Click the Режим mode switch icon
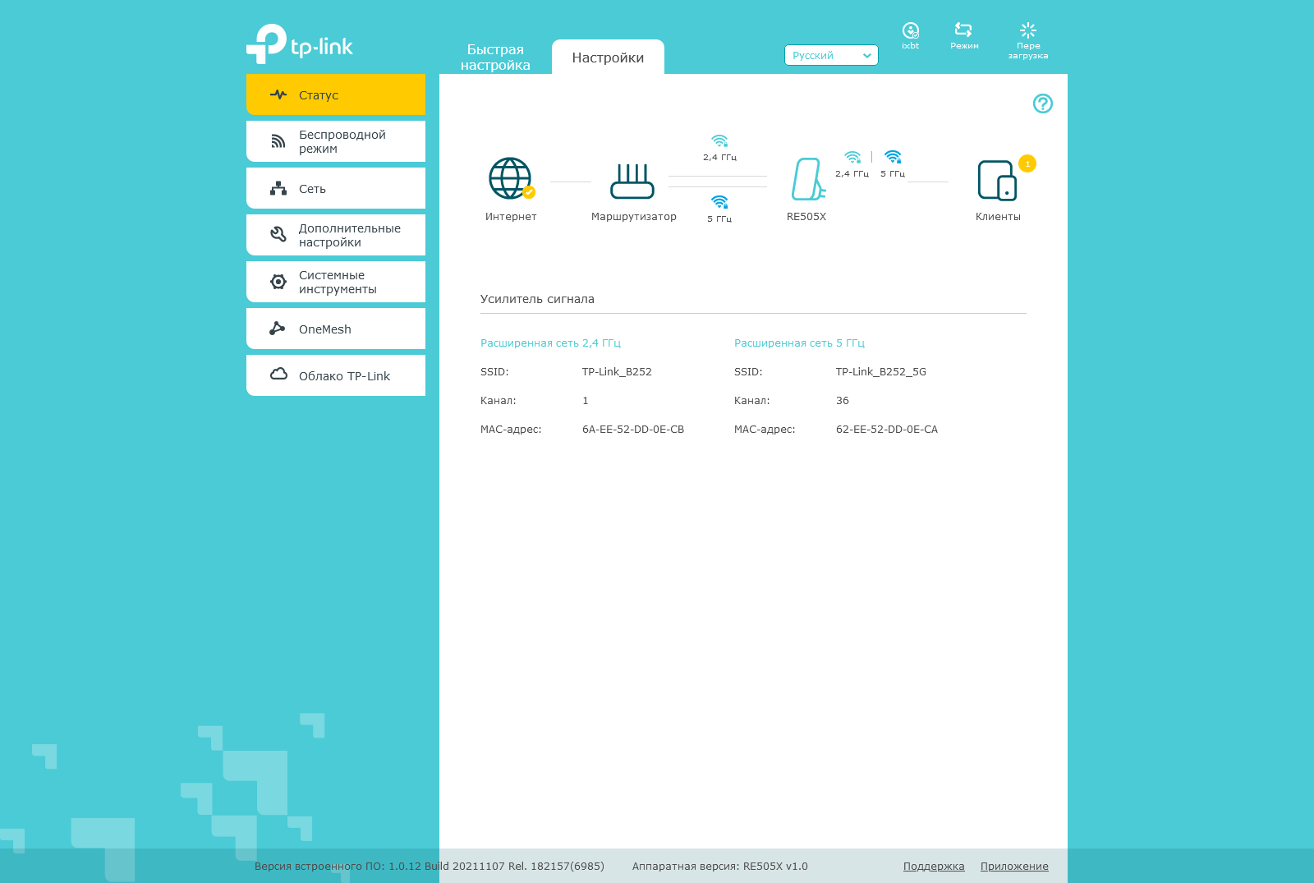1314x883 pixels. (963, 30)
